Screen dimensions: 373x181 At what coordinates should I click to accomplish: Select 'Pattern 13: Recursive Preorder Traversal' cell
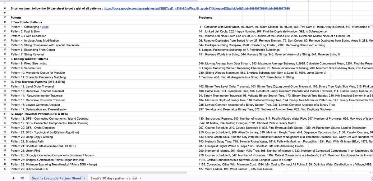point(104,91)
